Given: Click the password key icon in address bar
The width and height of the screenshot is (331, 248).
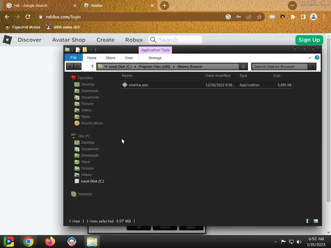Looking at the screenshot, I should (239, 17).
